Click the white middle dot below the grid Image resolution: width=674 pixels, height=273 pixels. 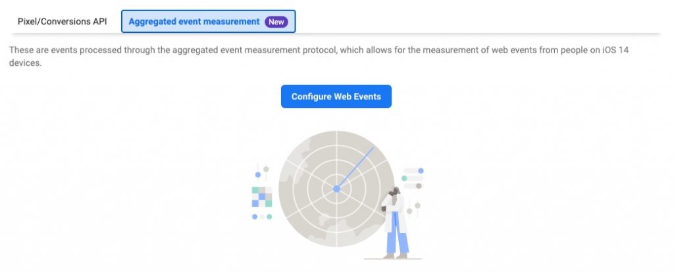pyautogui.click(x=262, y=216)
